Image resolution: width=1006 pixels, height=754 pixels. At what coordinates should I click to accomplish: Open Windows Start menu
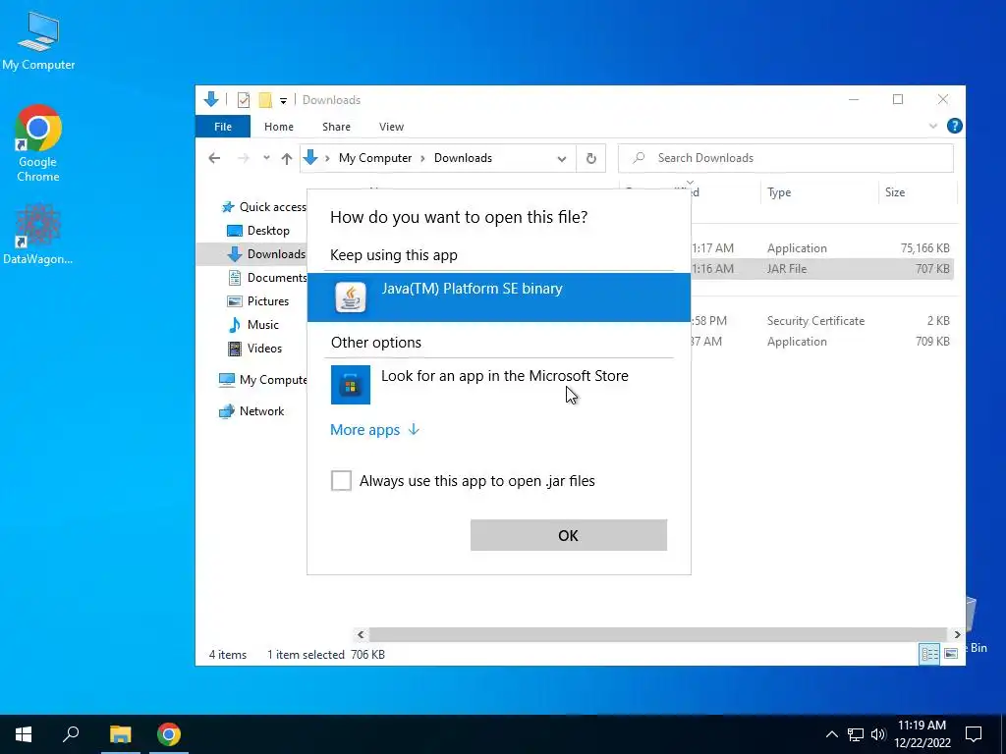point(24,734)
